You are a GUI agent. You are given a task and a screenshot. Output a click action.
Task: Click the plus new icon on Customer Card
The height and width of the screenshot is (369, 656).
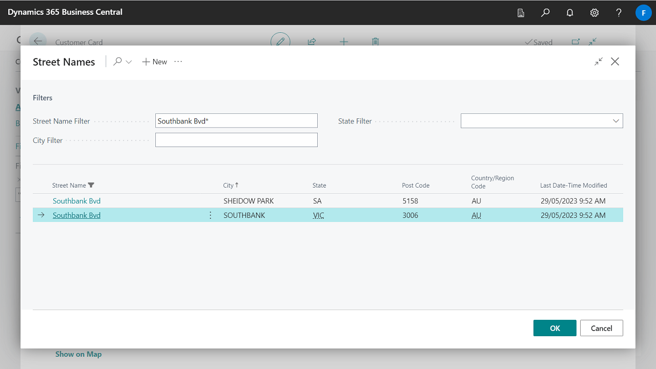344,42
